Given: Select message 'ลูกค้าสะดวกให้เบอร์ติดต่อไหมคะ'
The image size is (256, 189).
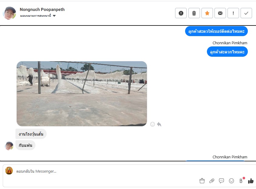Looking at the screenshot, I should coord(216,31).
